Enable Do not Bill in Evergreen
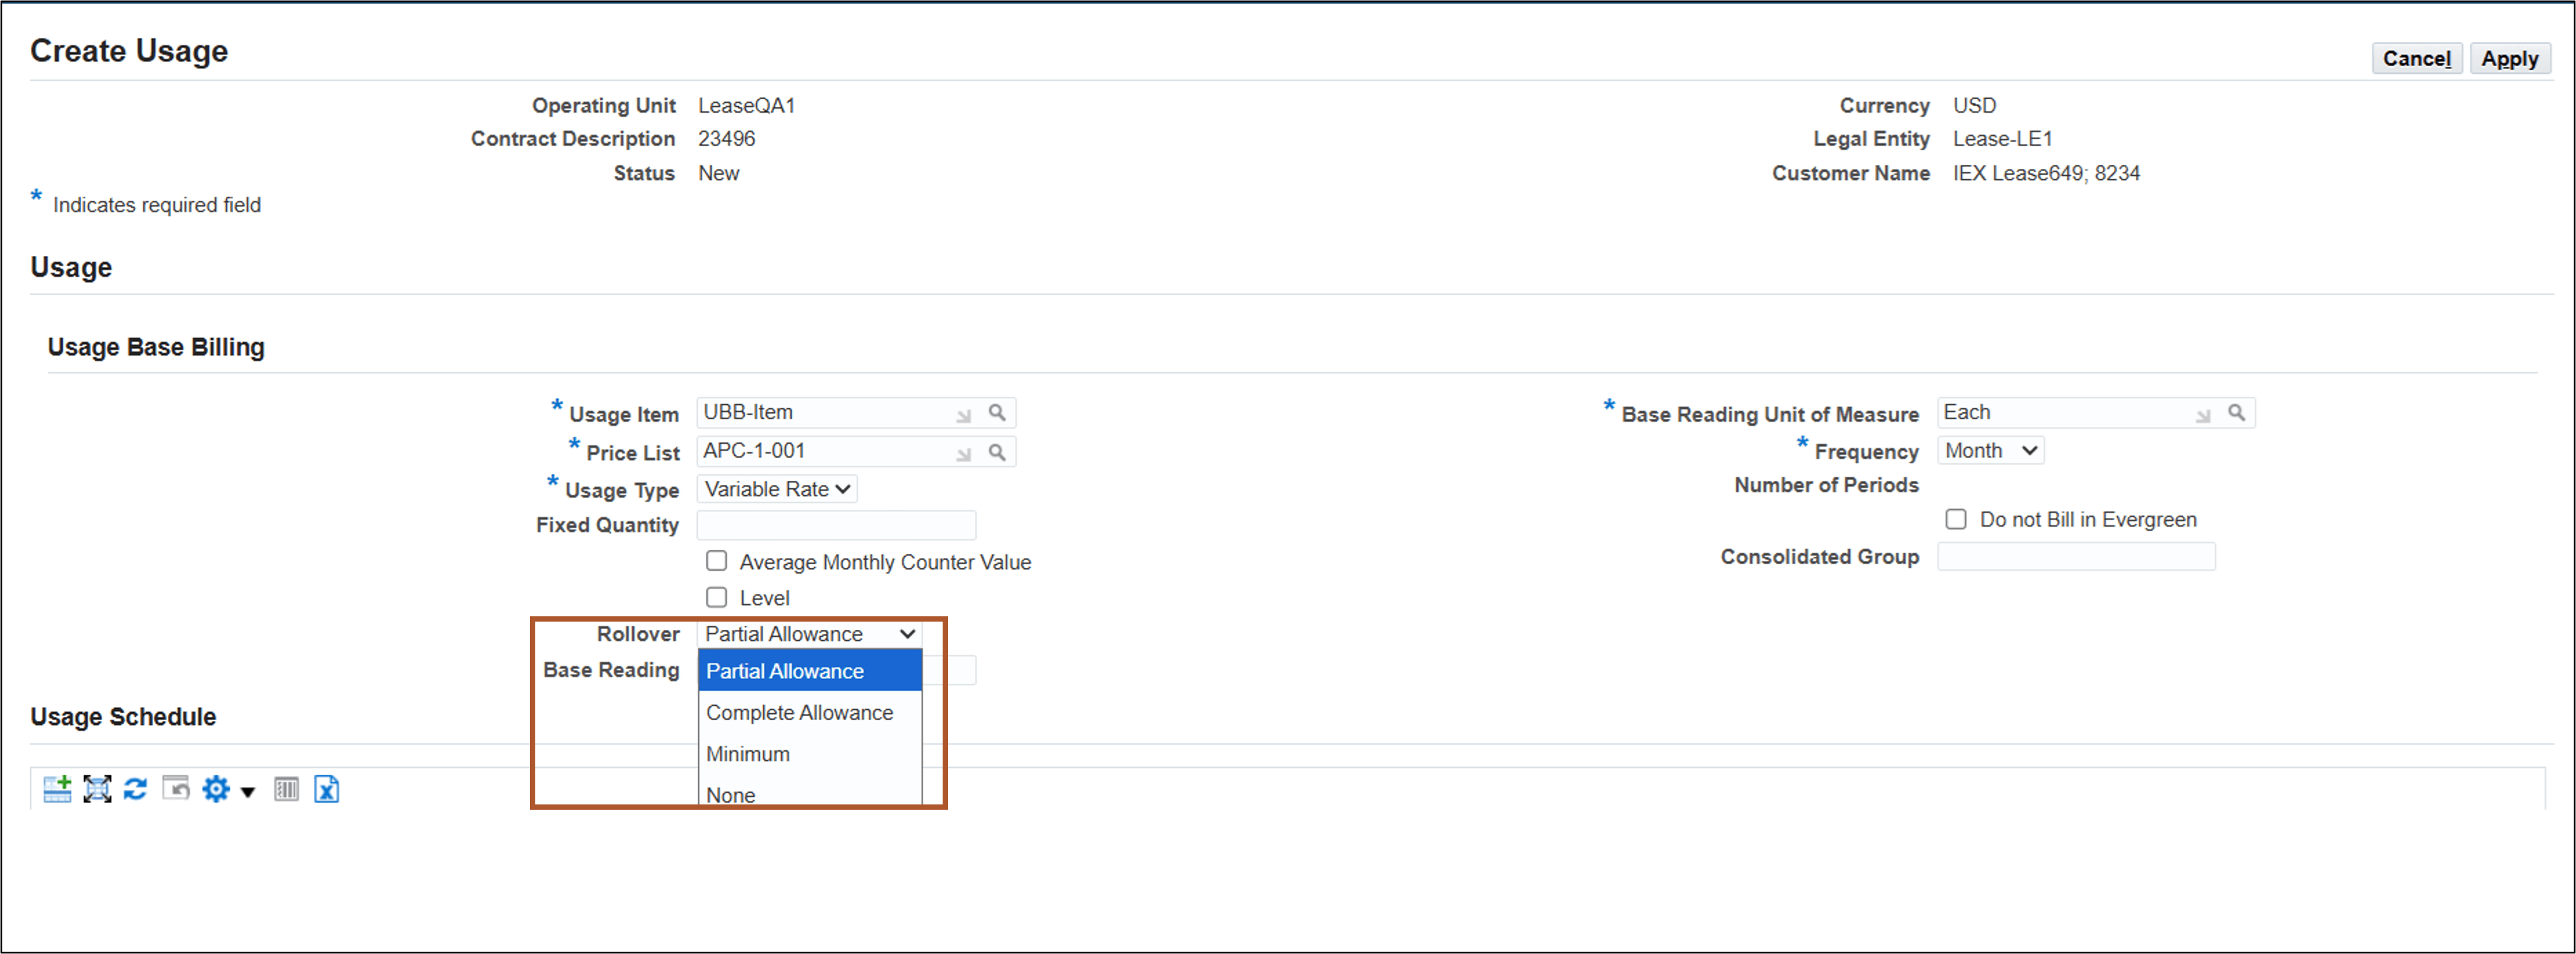Image resolution: width=2576 pixels, height=954 pixels. point(1956,518)
